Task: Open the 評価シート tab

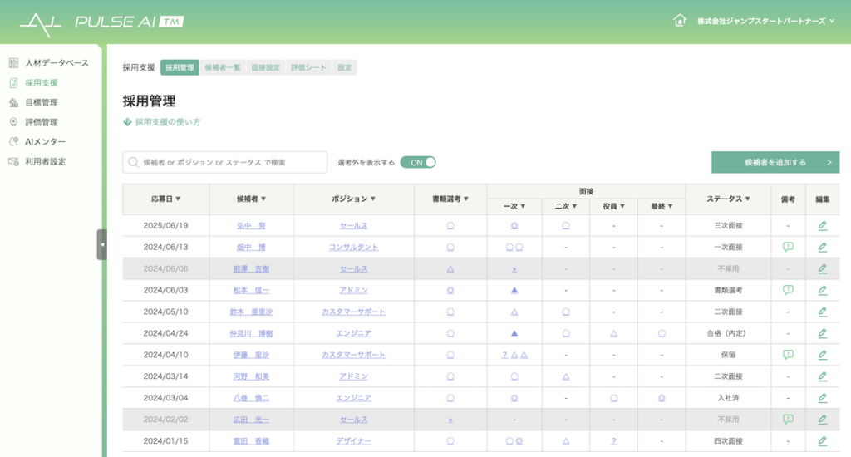Action: [308, 68]
